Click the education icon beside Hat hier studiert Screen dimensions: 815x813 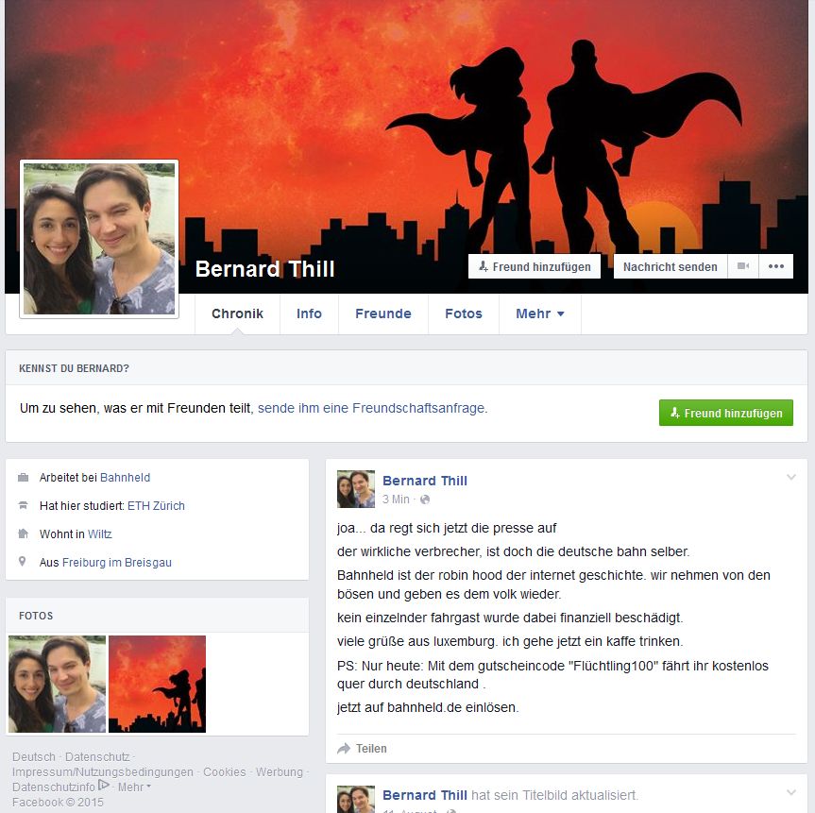tap(23, 505)
